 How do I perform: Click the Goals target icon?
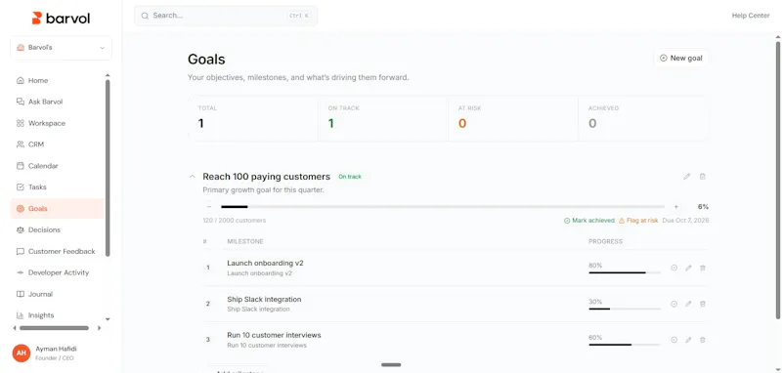20,209
